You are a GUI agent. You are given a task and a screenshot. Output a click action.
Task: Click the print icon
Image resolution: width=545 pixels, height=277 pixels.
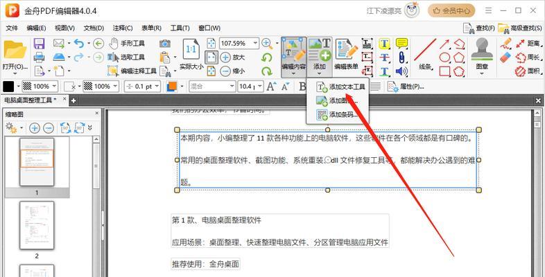[39, 57]
